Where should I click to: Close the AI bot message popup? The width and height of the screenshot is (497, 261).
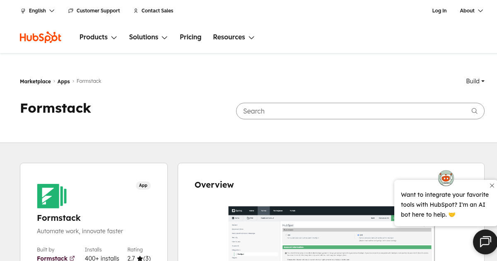(x=492, y=186)
